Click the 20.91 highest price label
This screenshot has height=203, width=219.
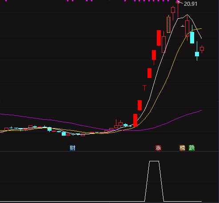click(x=191, y=4)
